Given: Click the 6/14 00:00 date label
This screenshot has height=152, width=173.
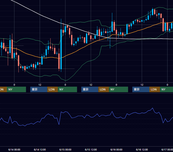Looking at the screenshot, I should point(14,149).
